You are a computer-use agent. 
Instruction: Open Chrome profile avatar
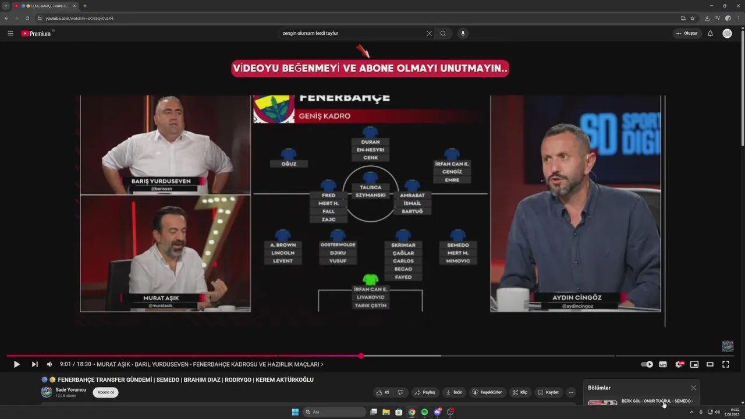pos(728,18)
